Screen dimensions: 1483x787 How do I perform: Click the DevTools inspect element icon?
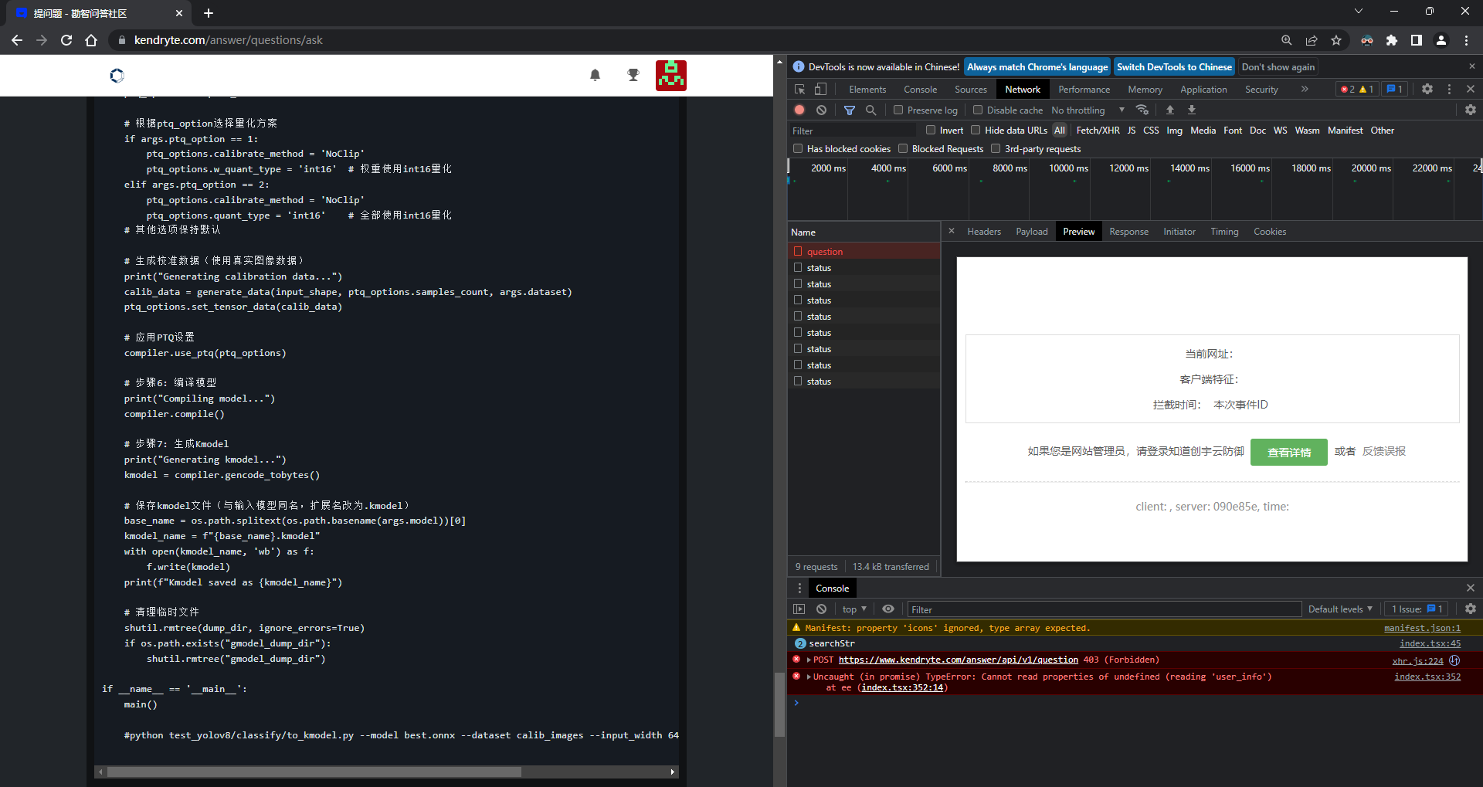pyautogui.click(x=800, y=90)
